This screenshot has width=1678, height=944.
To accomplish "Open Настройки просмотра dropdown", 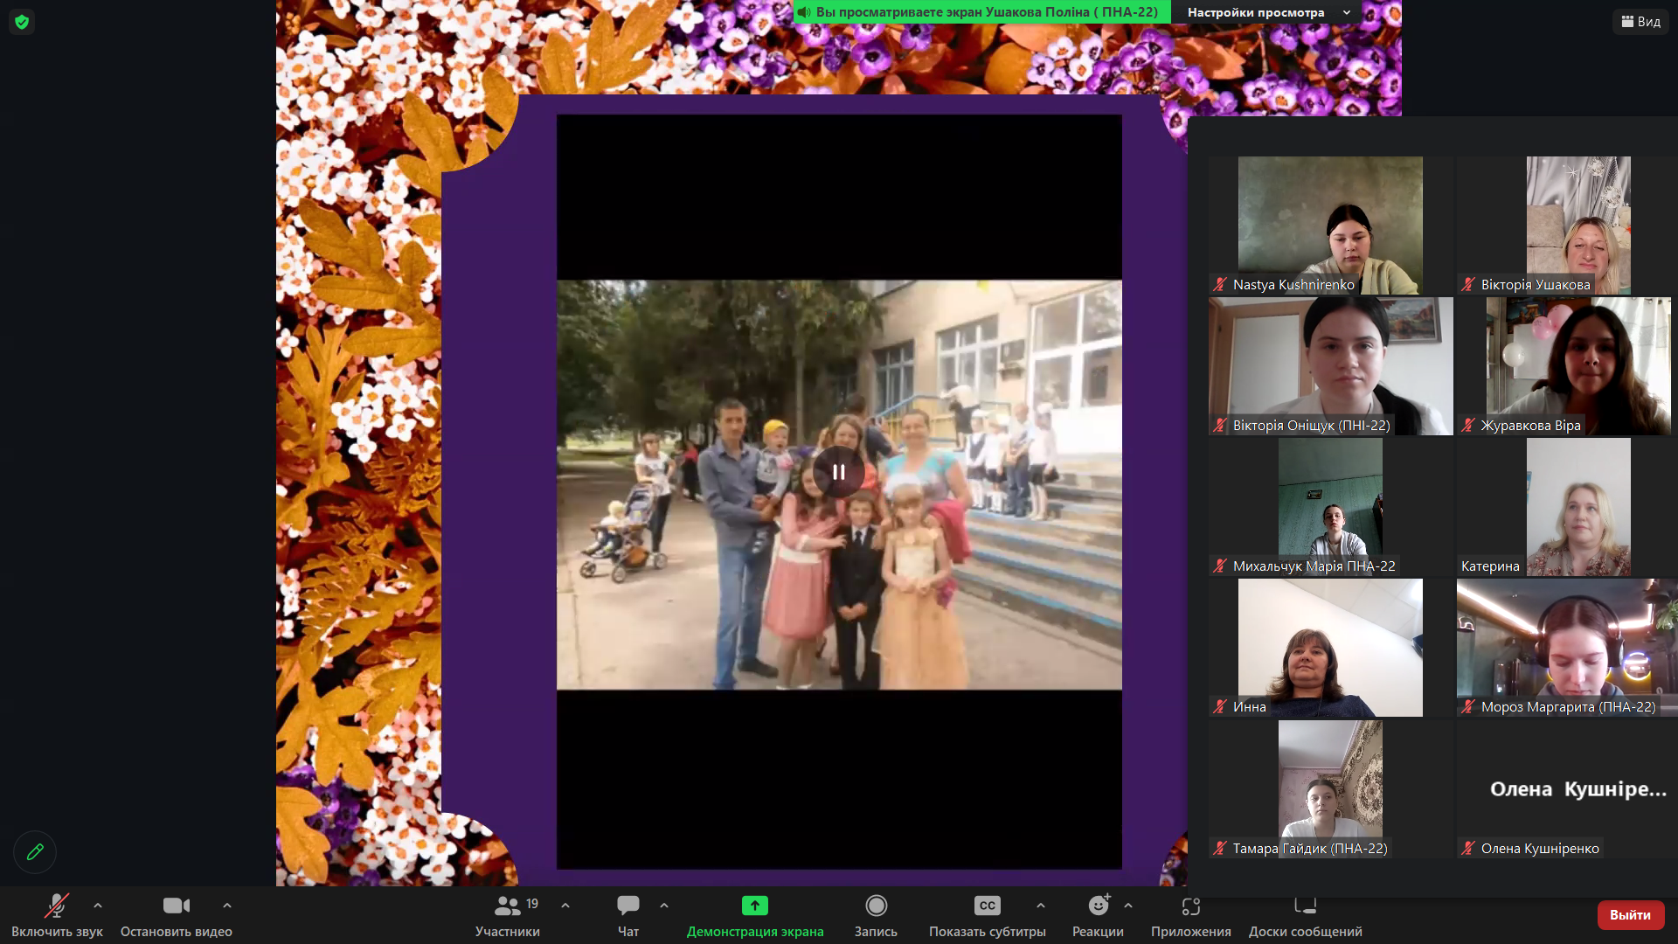I will 1267,12.
